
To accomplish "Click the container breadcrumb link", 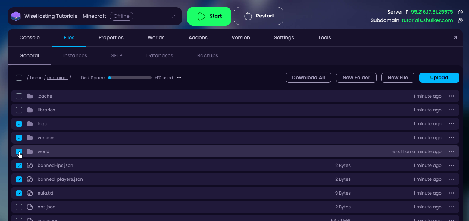I will click(58, 78).
